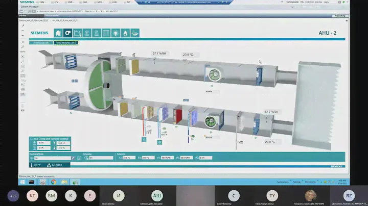Image resolution: width=368 pixels, height=206 pixels.
Task: Select the Default tab at top left
Action: click(22, 16)
